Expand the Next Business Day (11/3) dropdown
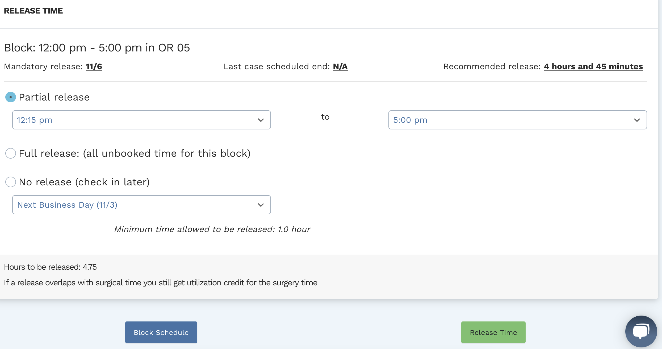This screenshot has height=349, width=662. click(141, 205)
